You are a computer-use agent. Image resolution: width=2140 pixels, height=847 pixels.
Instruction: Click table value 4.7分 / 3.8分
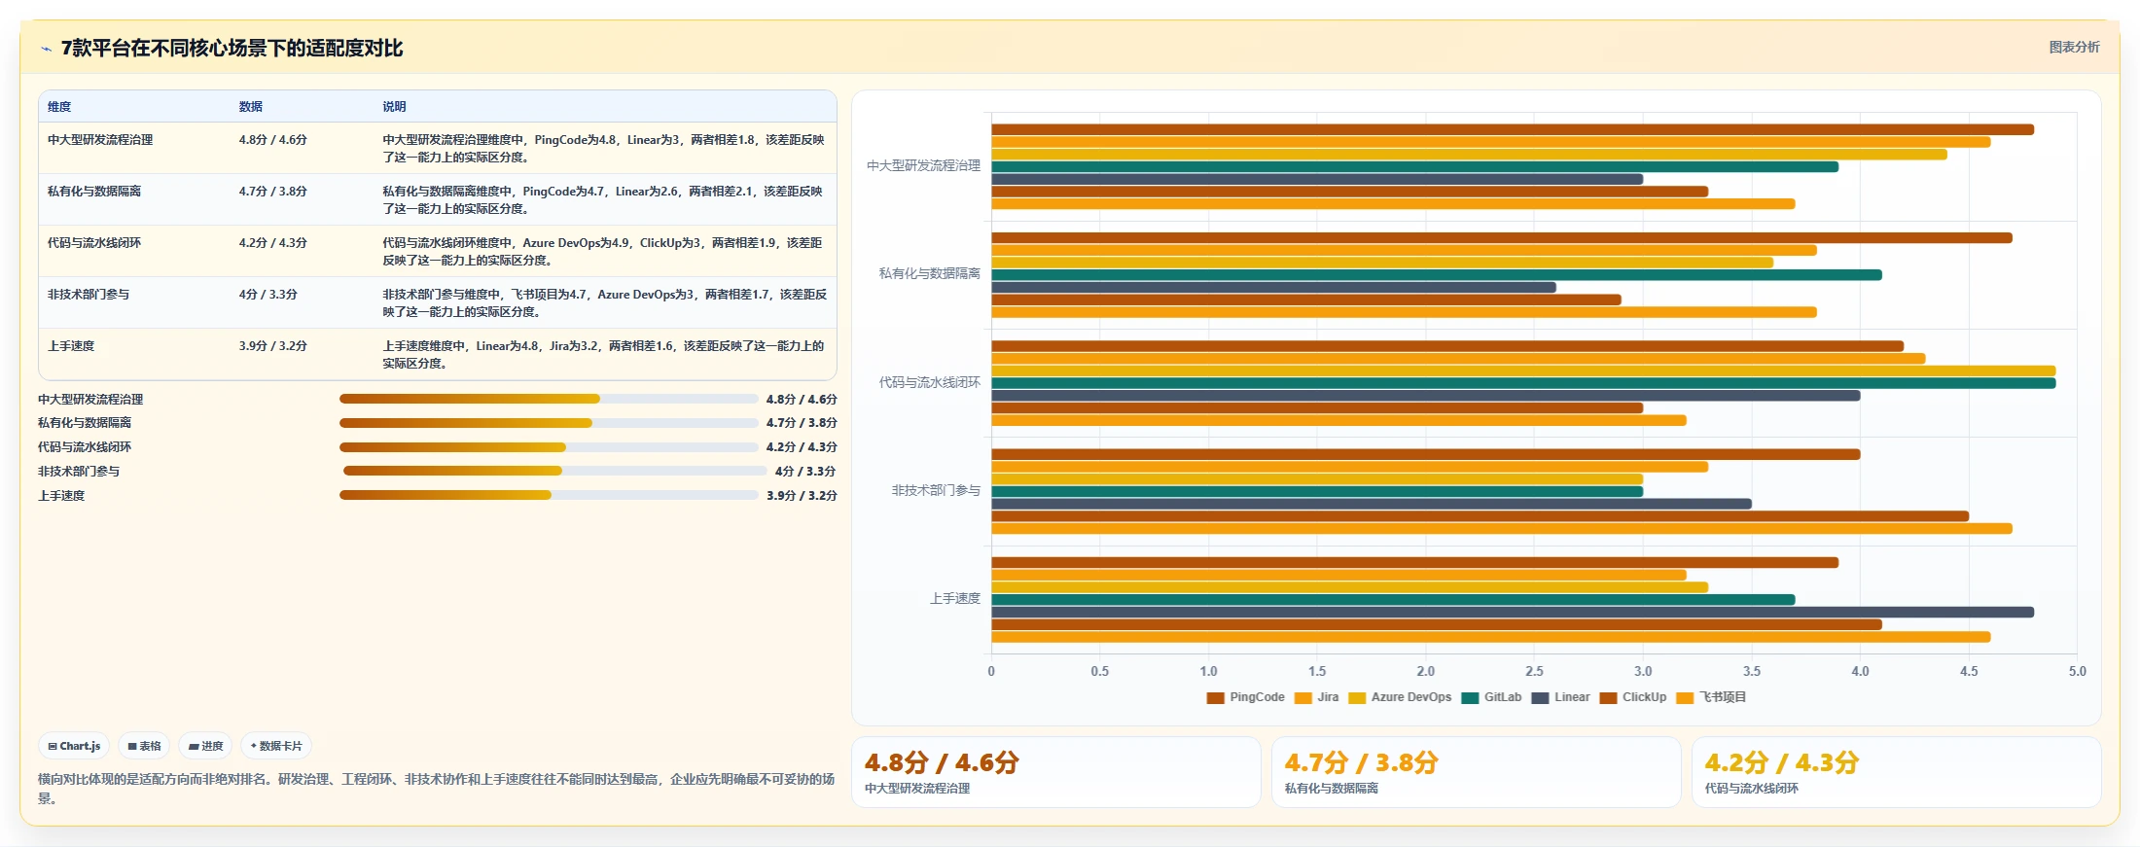point(273,192)
